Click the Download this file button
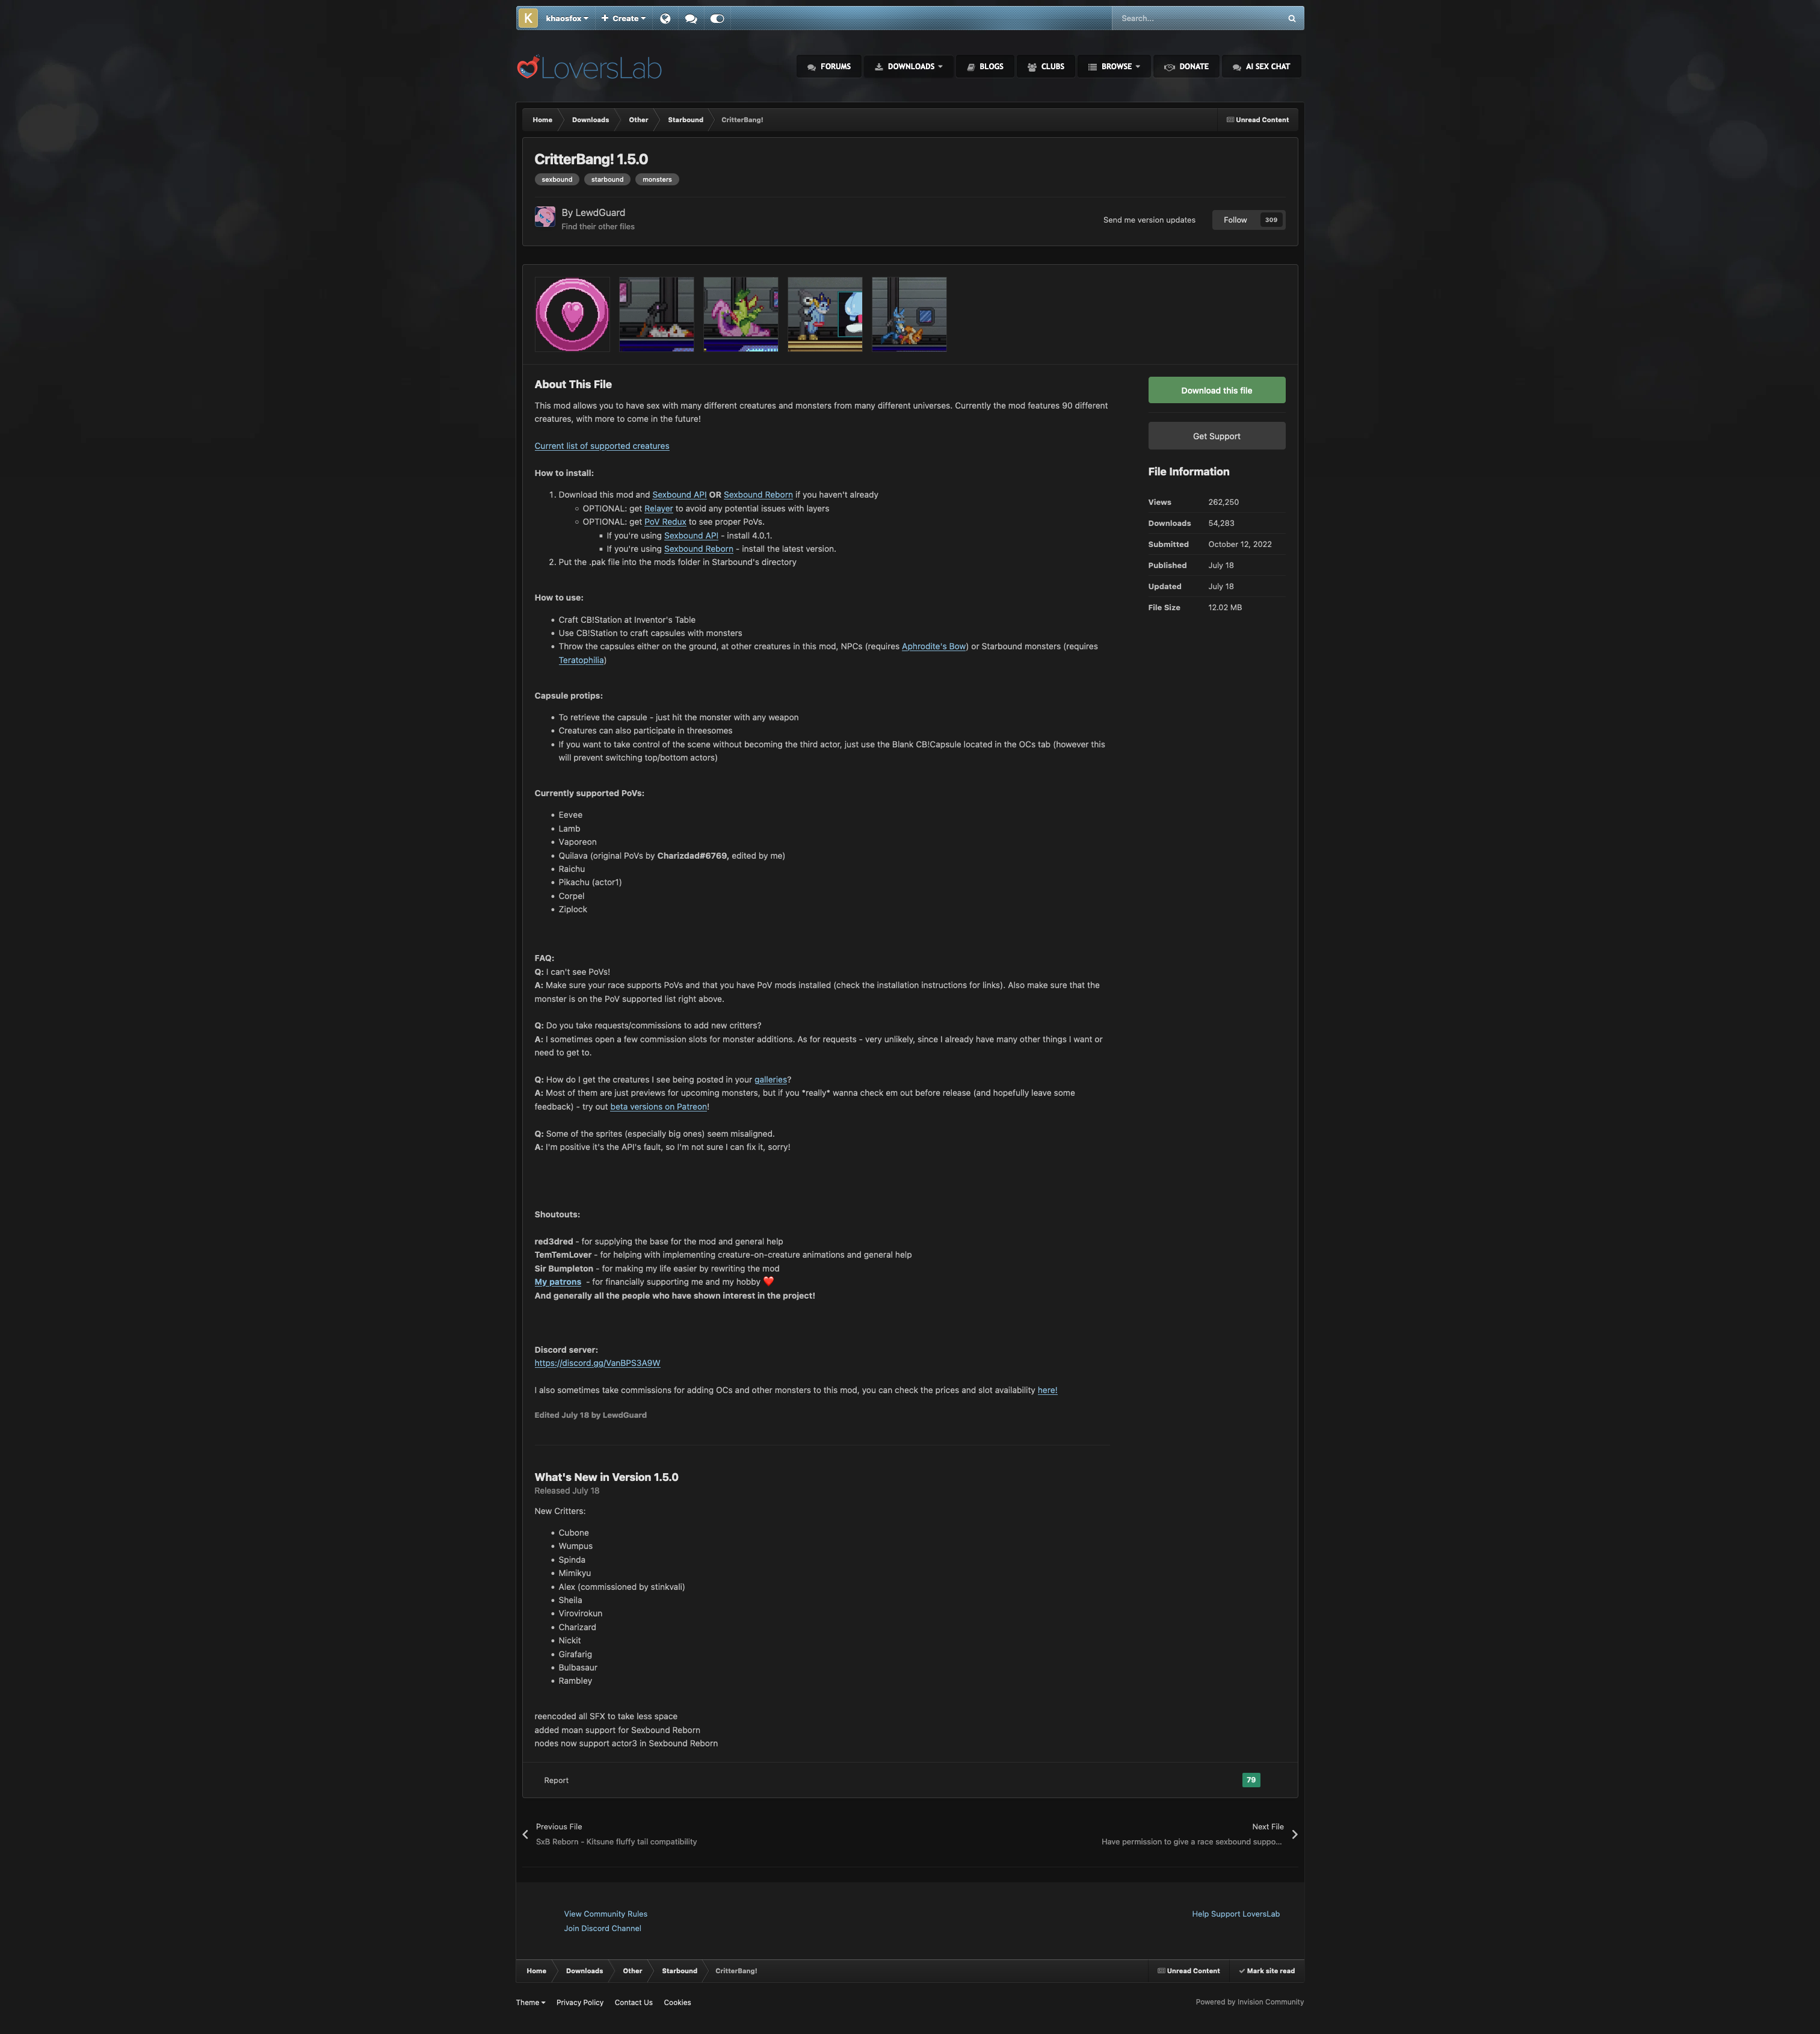 pyautogui.click(x=1216, y=390)
